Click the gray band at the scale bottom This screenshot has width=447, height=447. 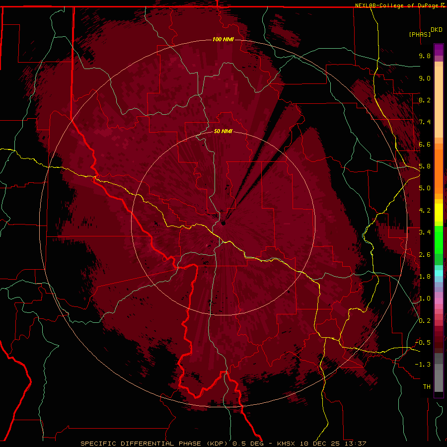pyautogui.click(x=439, y=380)
